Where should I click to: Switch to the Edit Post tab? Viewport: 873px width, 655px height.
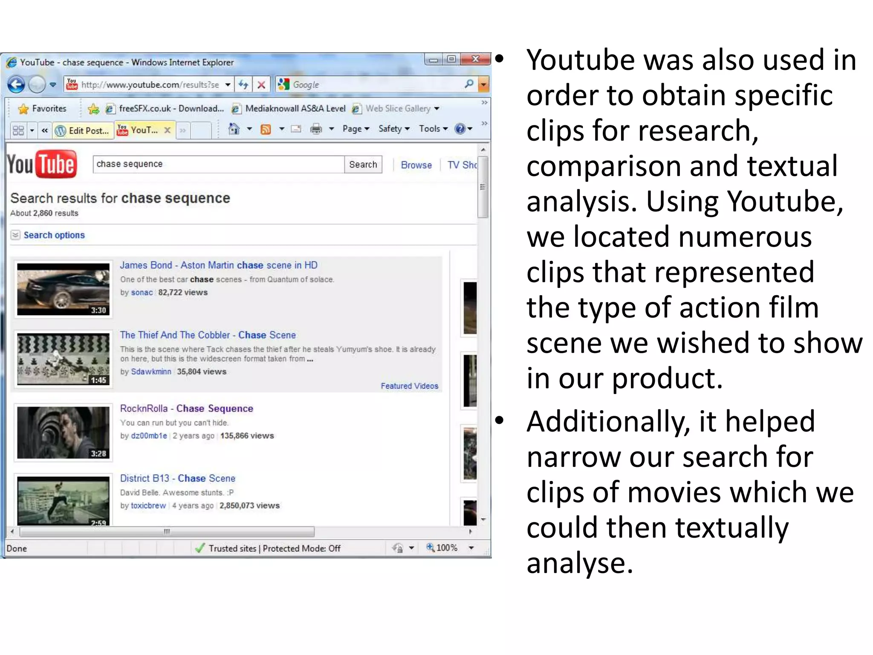(83, 130)
